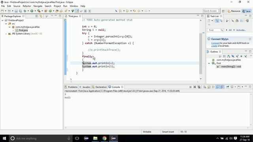The image size is (253, 142).
Task: Toggle Link with Editor in Package Explorer
Action: (41, 16)
